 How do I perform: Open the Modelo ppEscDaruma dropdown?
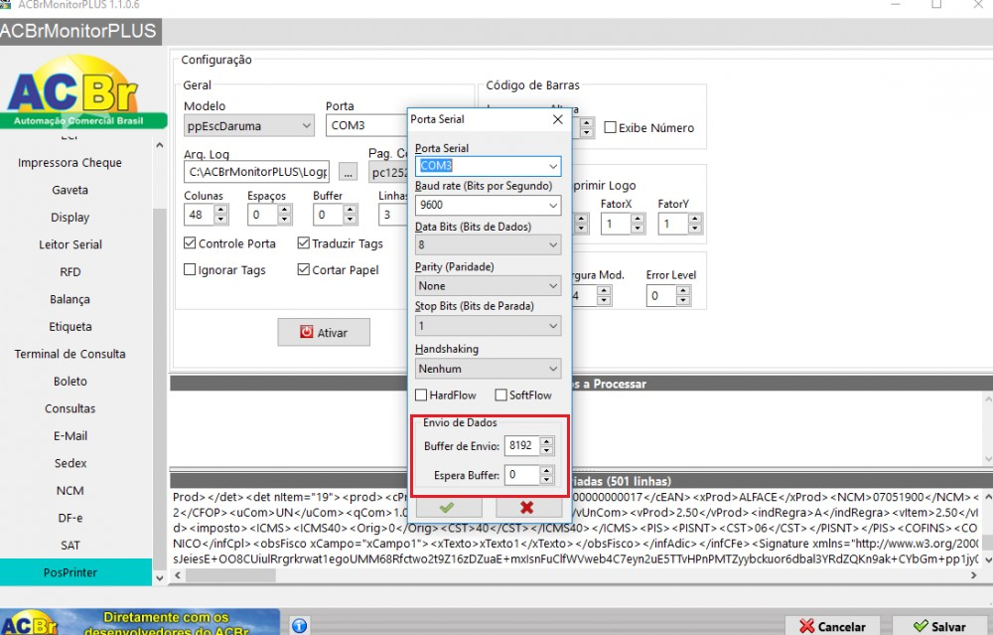pyautogui.click(x=249, y=125)
